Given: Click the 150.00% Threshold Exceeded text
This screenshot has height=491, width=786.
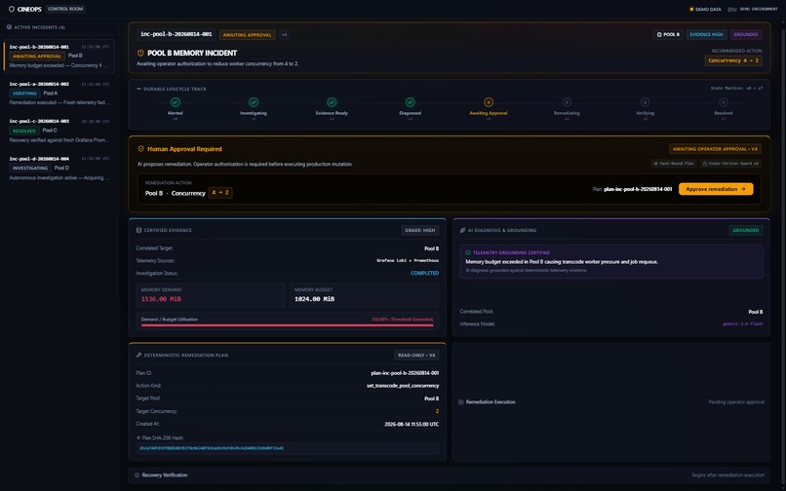Looking at the screenshot, I should click(x=402, y=320).
